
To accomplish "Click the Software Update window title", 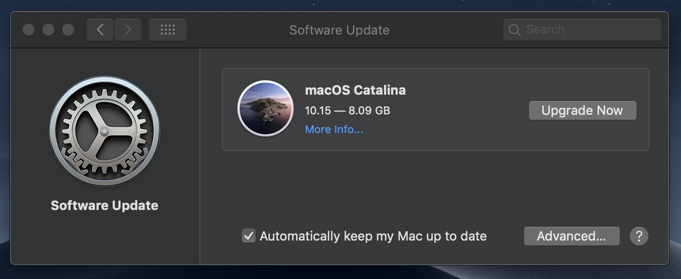I will tap(340, 30).
